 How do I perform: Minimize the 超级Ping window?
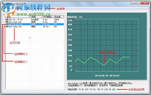pos(133,3)
